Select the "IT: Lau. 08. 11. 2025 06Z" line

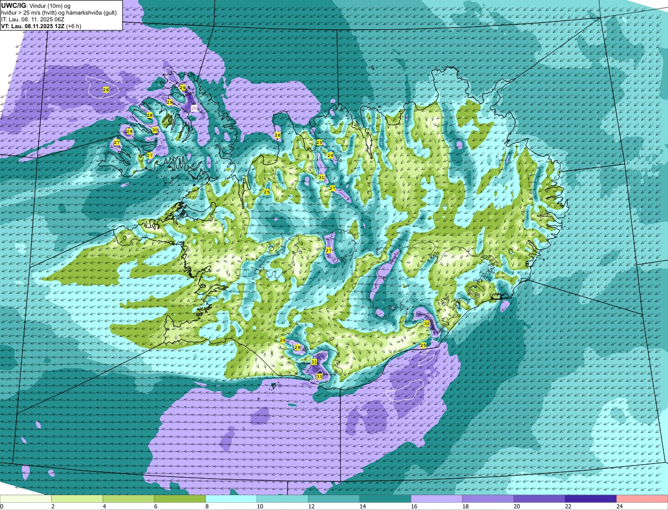(x=32, y=19)
